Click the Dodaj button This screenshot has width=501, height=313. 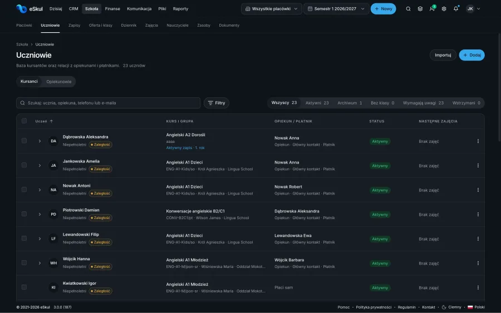(471, 55)
